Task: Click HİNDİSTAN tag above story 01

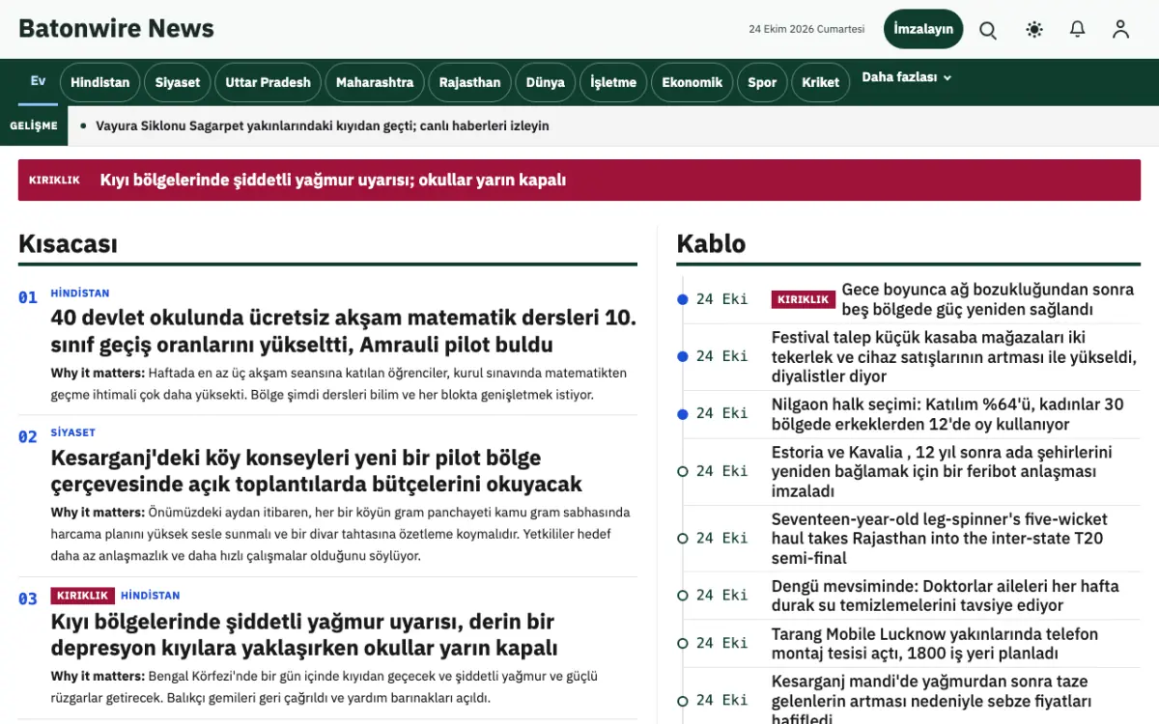Action: pos(80,292)
